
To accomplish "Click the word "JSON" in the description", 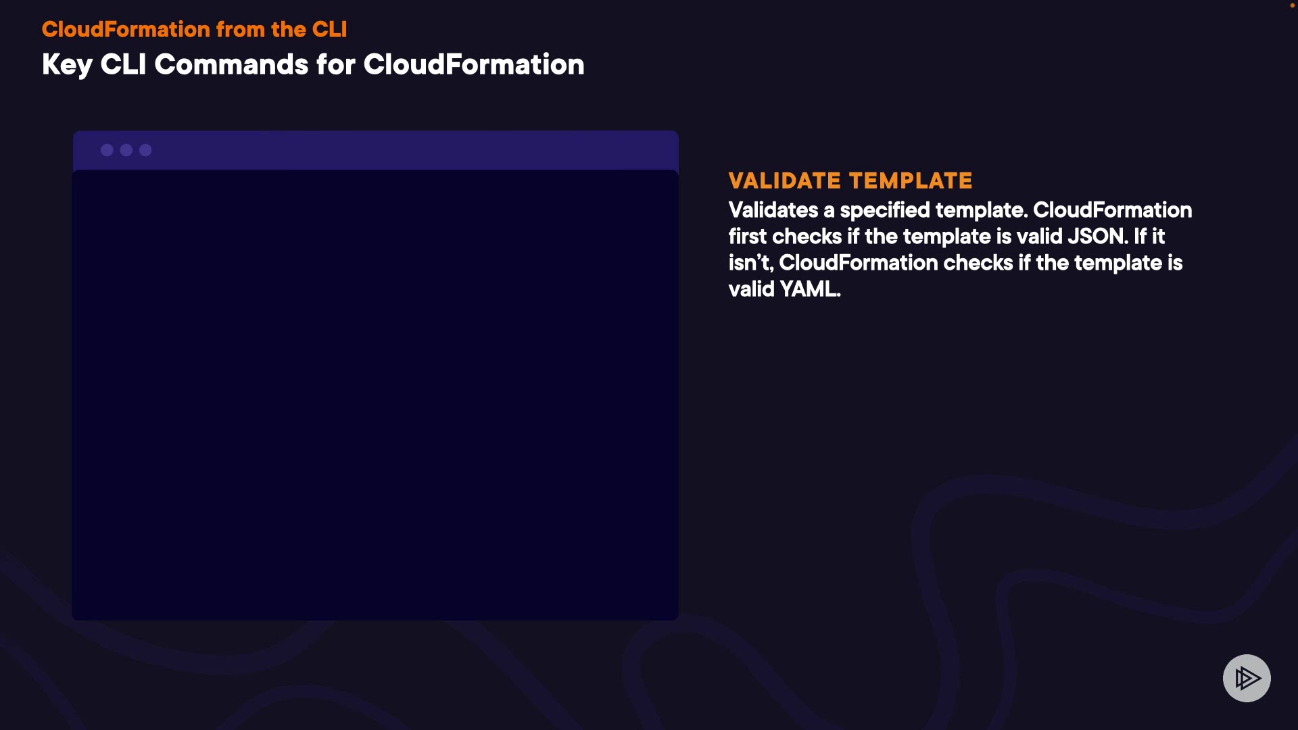I will 1097,237.
